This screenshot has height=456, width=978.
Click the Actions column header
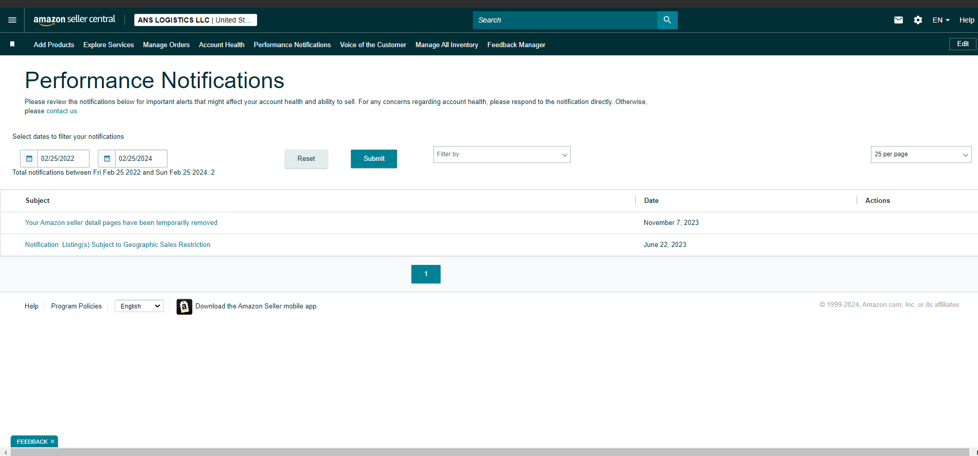click(x=878, y=201)
